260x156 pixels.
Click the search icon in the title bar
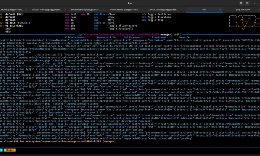(241, 3)
